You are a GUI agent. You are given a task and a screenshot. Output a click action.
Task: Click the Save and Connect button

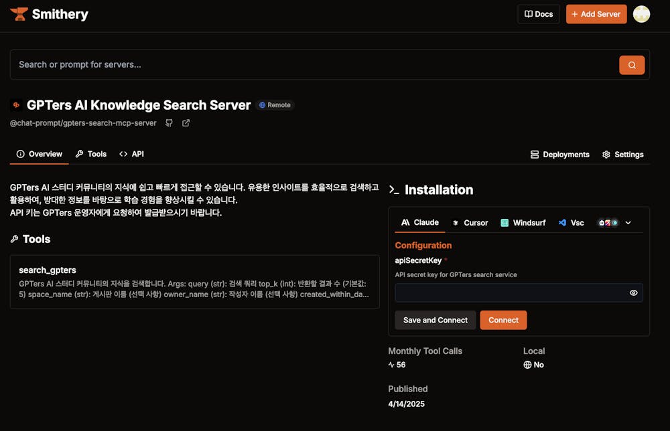click(435, 320)
